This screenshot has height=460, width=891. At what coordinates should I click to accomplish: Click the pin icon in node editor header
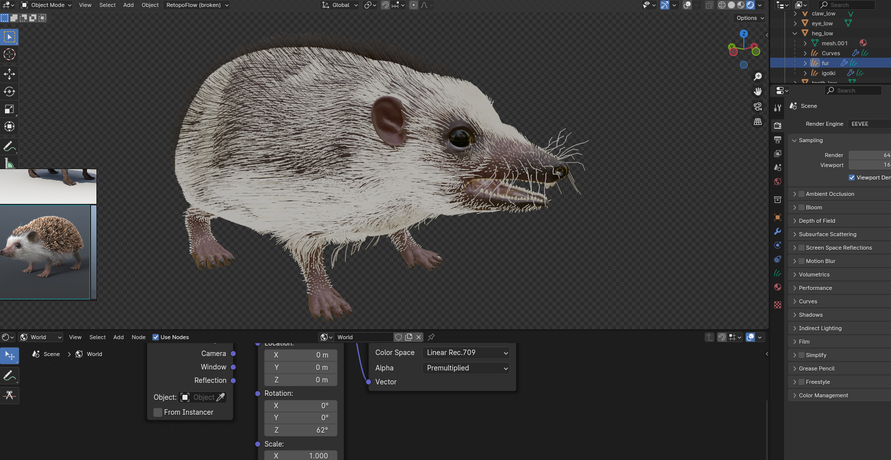[431, 337]
